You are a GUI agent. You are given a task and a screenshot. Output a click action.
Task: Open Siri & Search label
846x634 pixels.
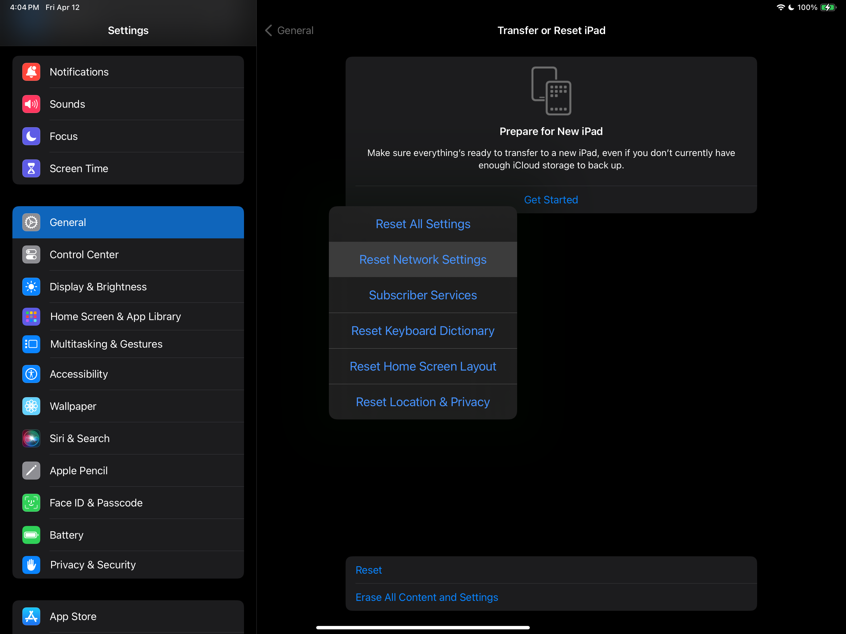(x=80, y=438)
